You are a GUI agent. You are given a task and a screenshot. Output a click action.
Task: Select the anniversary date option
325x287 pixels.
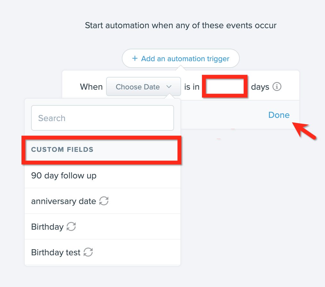[x=103, y=201]
